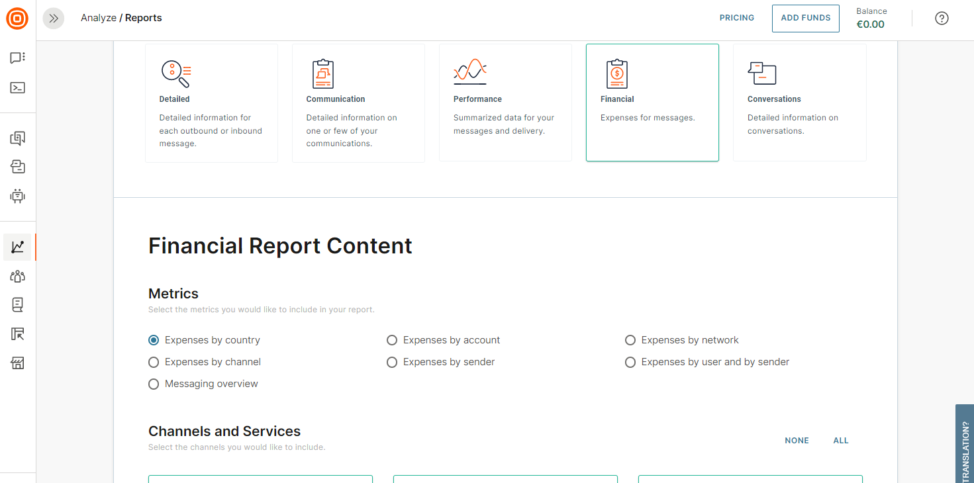Open the chat messages sidebar icon
974x483 pixels.
coord(18,58)
